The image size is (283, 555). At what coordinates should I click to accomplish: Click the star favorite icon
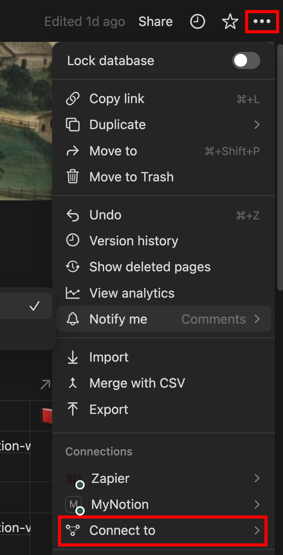tap(230, 22)
